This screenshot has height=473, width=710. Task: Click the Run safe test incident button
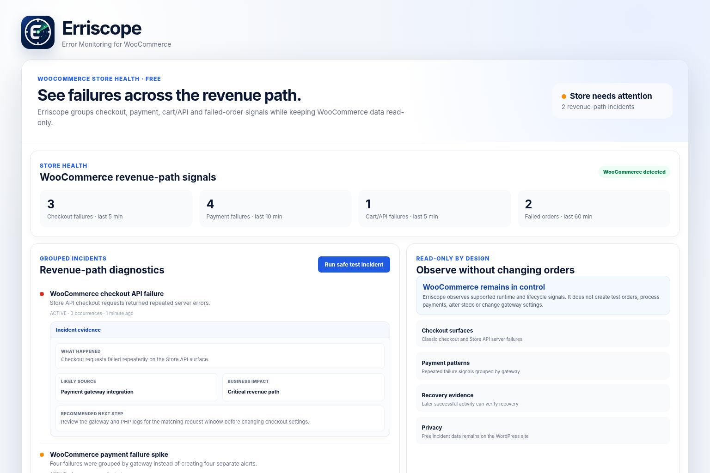(354, 265)
